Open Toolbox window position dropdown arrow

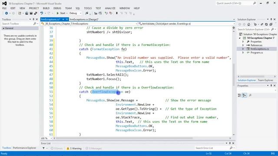click(x=30, y=19)
